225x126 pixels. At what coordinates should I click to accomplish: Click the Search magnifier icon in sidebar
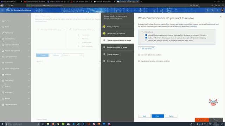(3, 86)
